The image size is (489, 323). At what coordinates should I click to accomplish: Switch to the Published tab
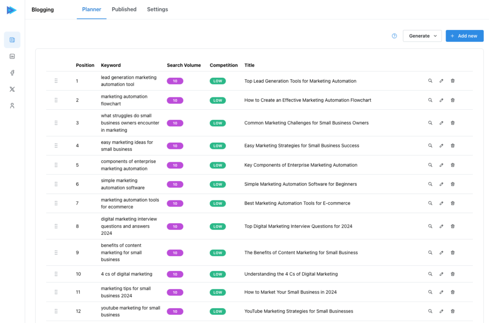click(124, 10)
